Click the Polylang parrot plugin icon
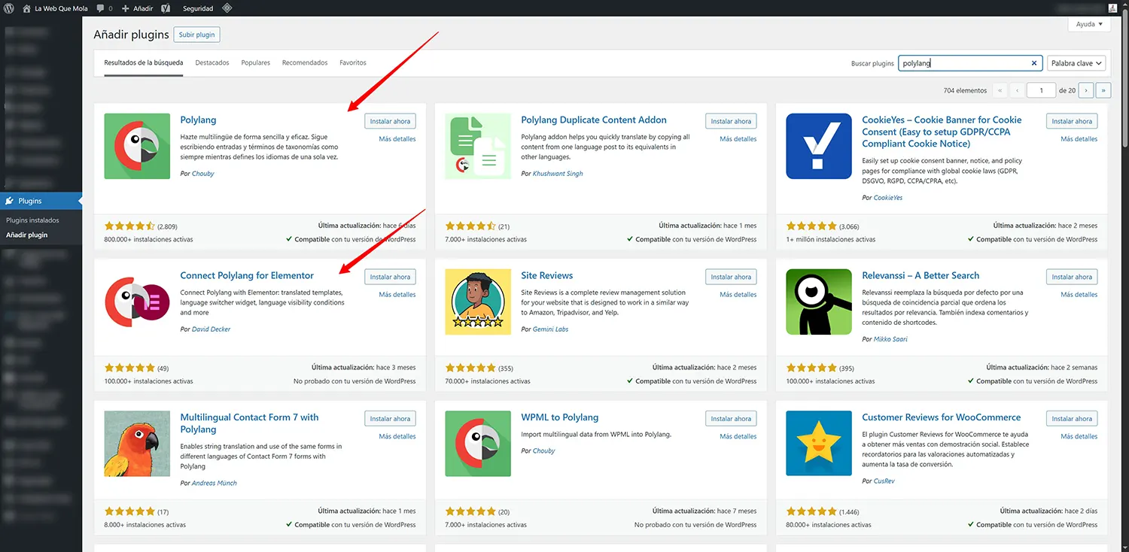This screenshot has height=552, width=1129. [x=137, y=146]
